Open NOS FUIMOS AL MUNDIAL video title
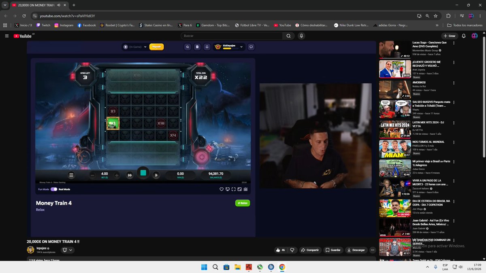Viewport: 486px width, 273px height. click(428, 142)
